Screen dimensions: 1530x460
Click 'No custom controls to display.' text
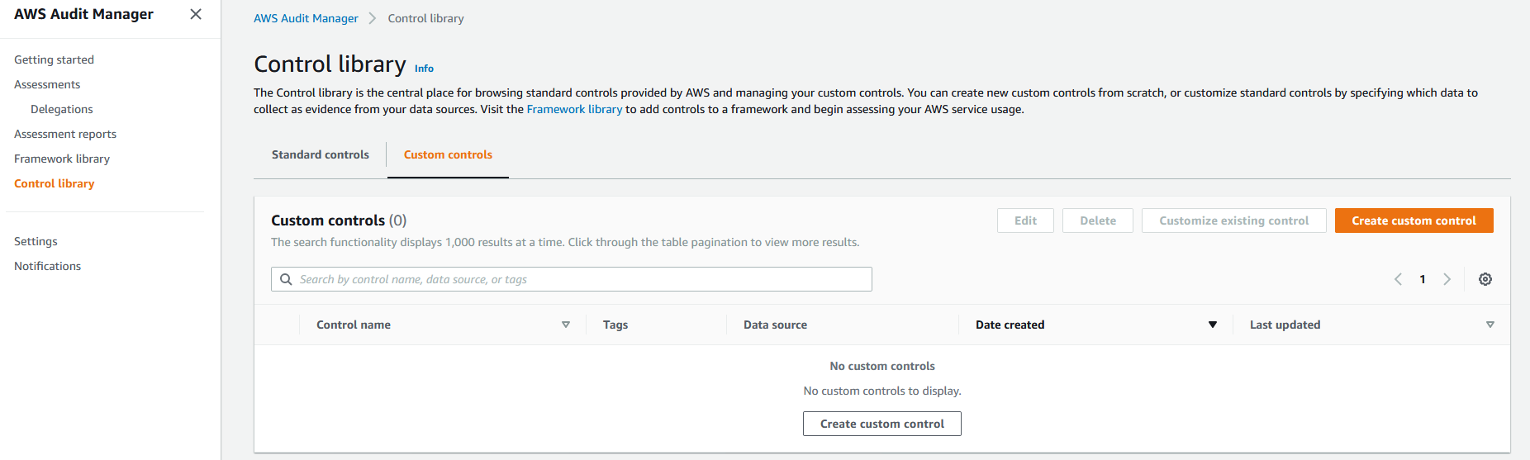click(882, 391)
